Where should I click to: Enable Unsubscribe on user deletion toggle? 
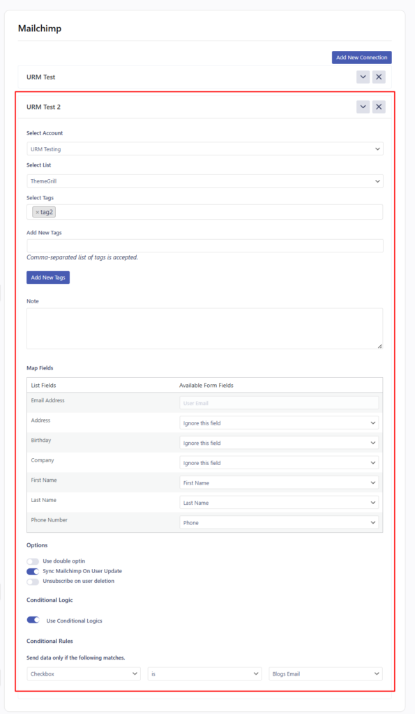(33, 582)
